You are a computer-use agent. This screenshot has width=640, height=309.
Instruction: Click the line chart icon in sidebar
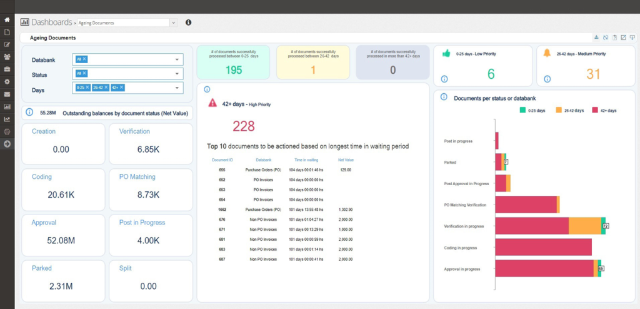(x=7, y=119)
